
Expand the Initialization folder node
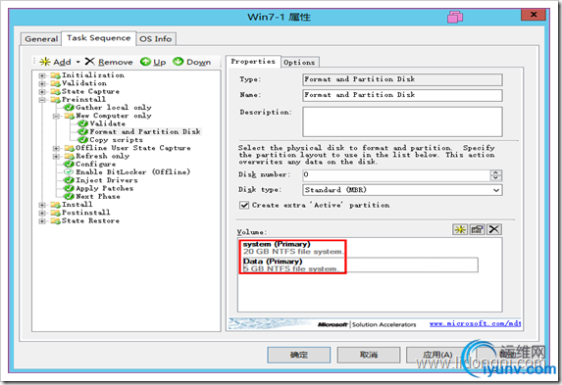42,75
